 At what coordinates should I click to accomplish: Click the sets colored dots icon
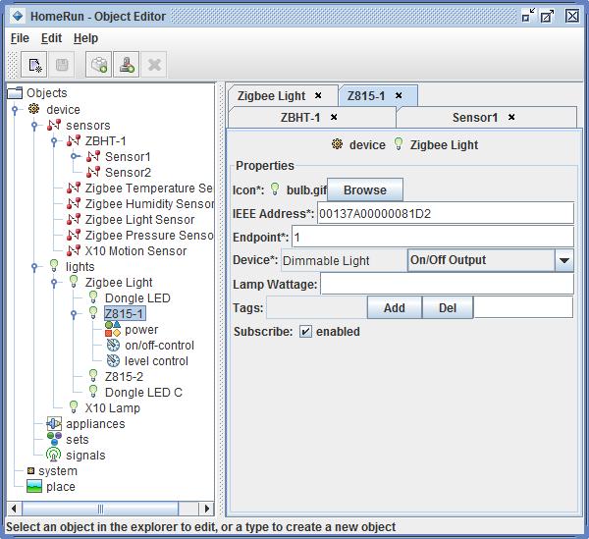coord(54,439)
